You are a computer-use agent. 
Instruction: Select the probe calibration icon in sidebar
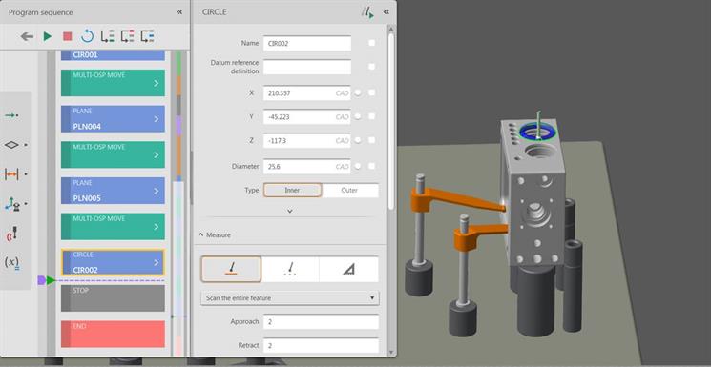(12, 234)
